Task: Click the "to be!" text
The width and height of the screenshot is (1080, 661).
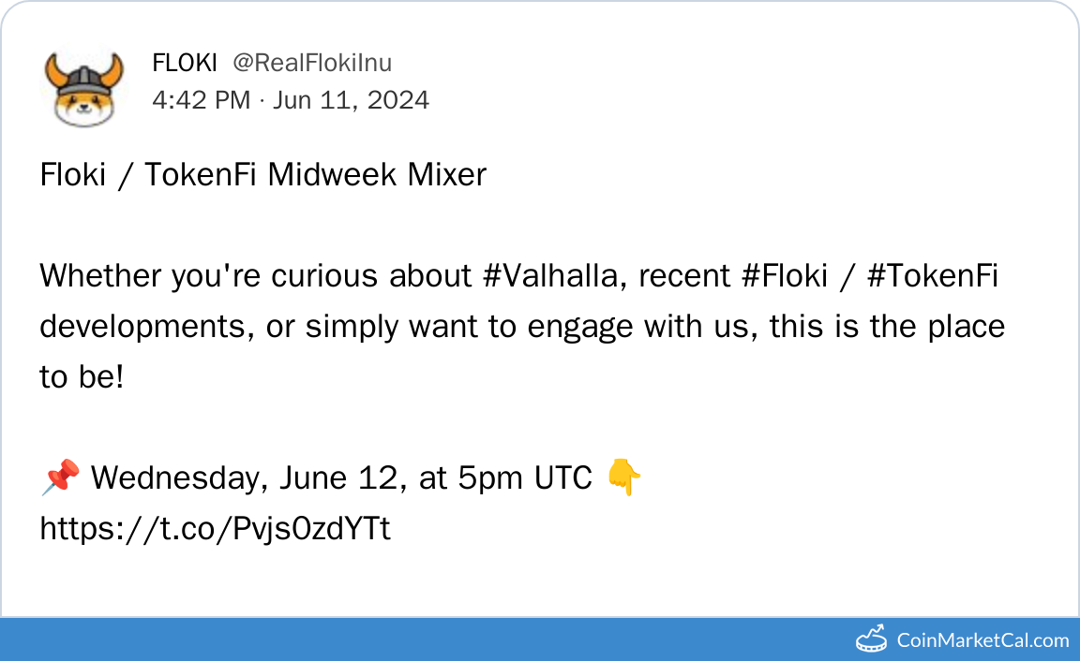Action: (x=82, y=377)
